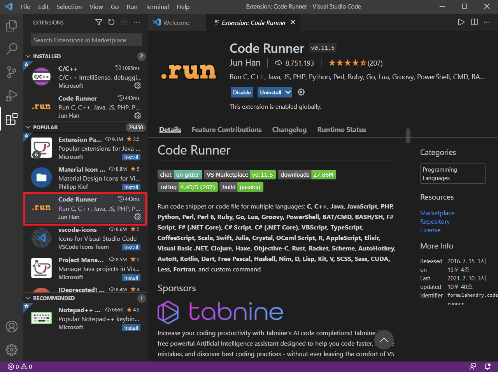This screenshot has width=498, height=372.
Task: Open the Accounts menu icon
Action: 12,327
